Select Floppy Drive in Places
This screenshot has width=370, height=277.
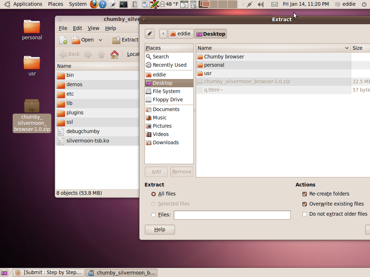pos(169,100)
